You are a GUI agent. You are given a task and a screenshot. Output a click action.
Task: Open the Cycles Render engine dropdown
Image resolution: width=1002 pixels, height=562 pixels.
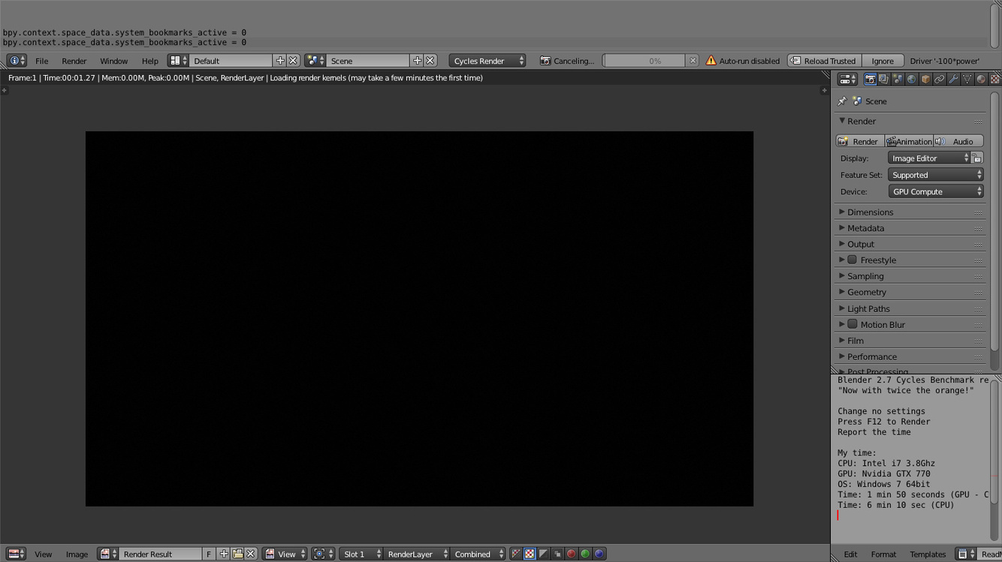click(x=487, y=61)
